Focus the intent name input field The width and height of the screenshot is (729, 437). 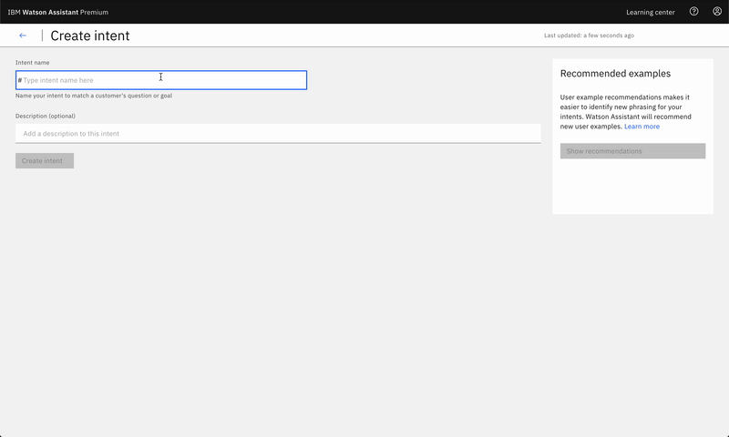[161, 80]
